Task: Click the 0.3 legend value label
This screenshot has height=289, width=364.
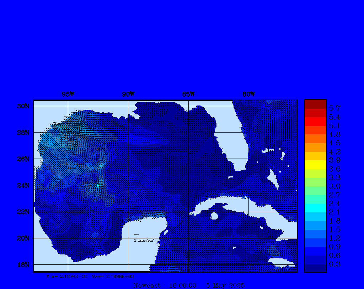Action: coord(334,264)
